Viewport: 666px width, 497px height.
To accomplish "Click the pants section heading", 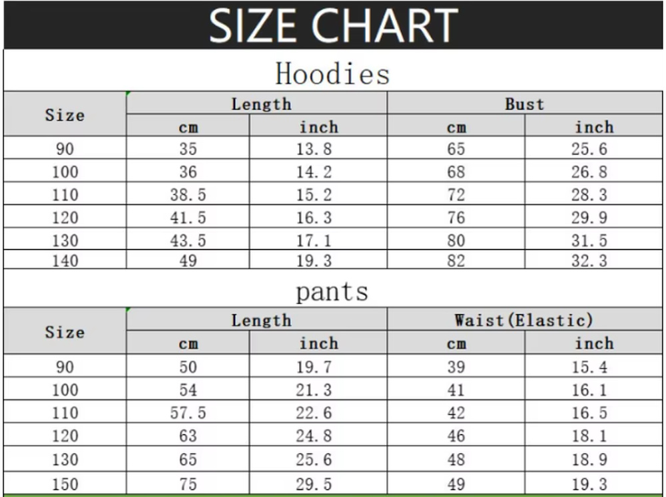I will pos(332,291).
